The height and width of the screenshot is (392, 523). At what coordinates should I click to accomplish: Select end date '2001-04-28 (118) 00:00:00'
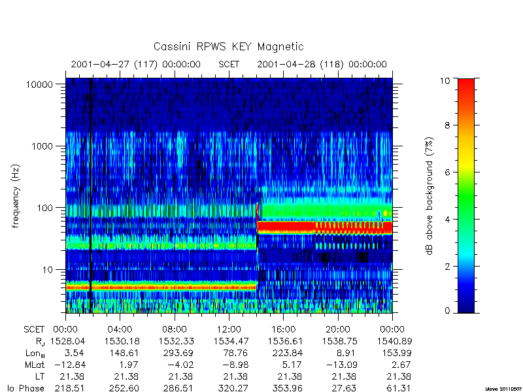click(322, 64)
